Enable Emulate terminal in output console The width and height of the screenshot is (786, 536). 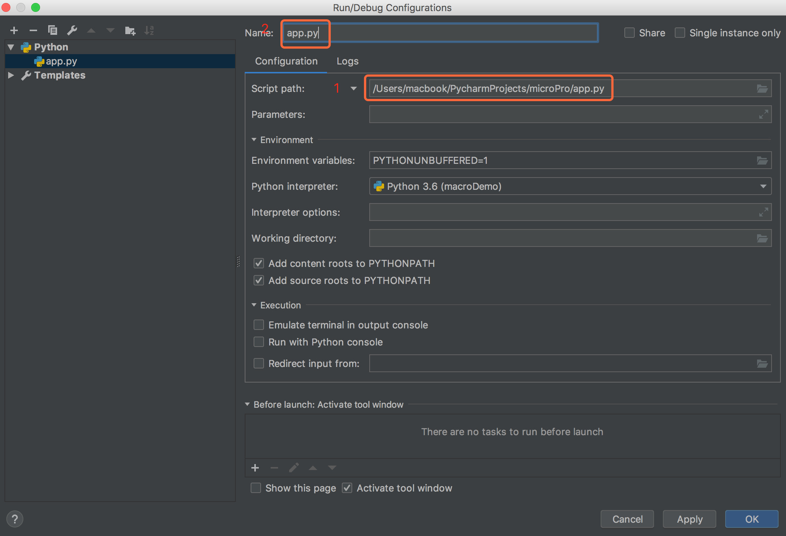tap(259, 325)
